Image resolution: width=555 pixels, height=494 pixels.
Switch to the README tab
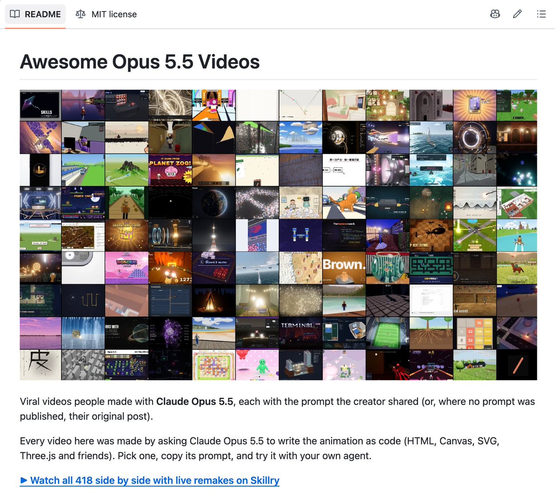[x=36, y=14]
